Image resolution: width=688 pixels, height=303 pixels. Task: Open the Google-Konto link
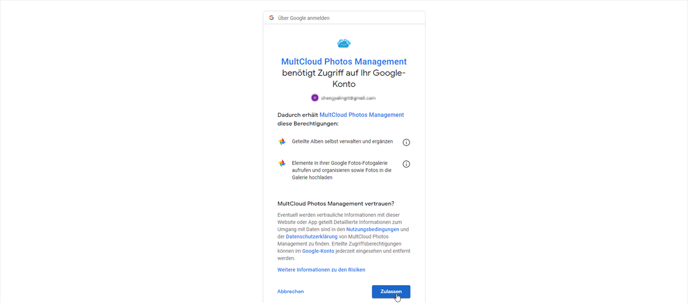[x=318, y=251]
